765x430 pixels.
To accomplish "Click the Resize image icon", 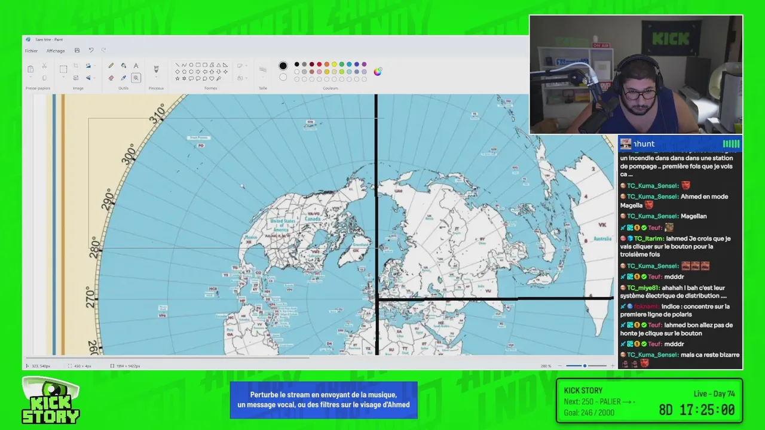I will (x=76, y=78).
